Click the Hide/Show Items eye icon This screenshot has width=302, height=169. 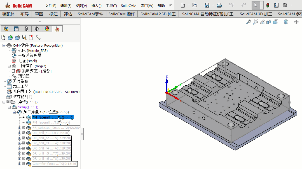(296, 22)
